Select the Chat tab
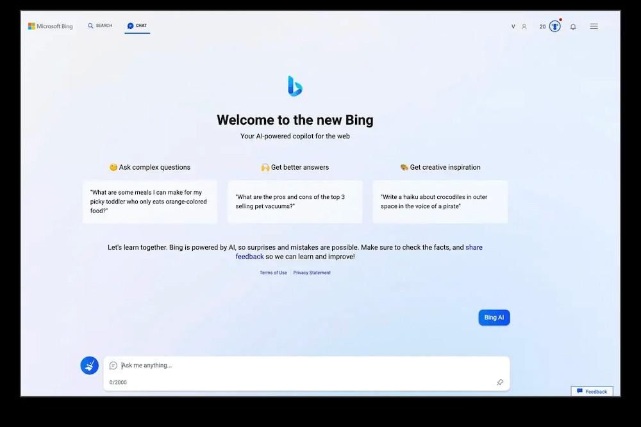 (137, 26)
